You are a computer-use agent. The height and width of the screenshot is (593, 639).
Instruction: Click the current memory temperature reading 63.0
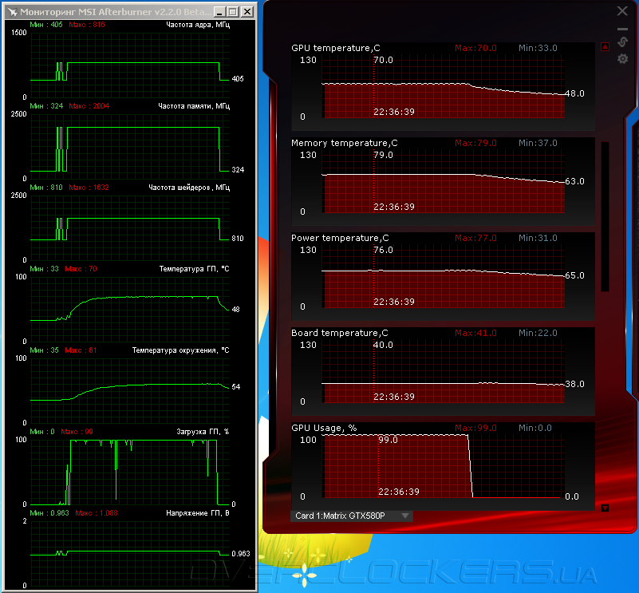coord(574,181)
